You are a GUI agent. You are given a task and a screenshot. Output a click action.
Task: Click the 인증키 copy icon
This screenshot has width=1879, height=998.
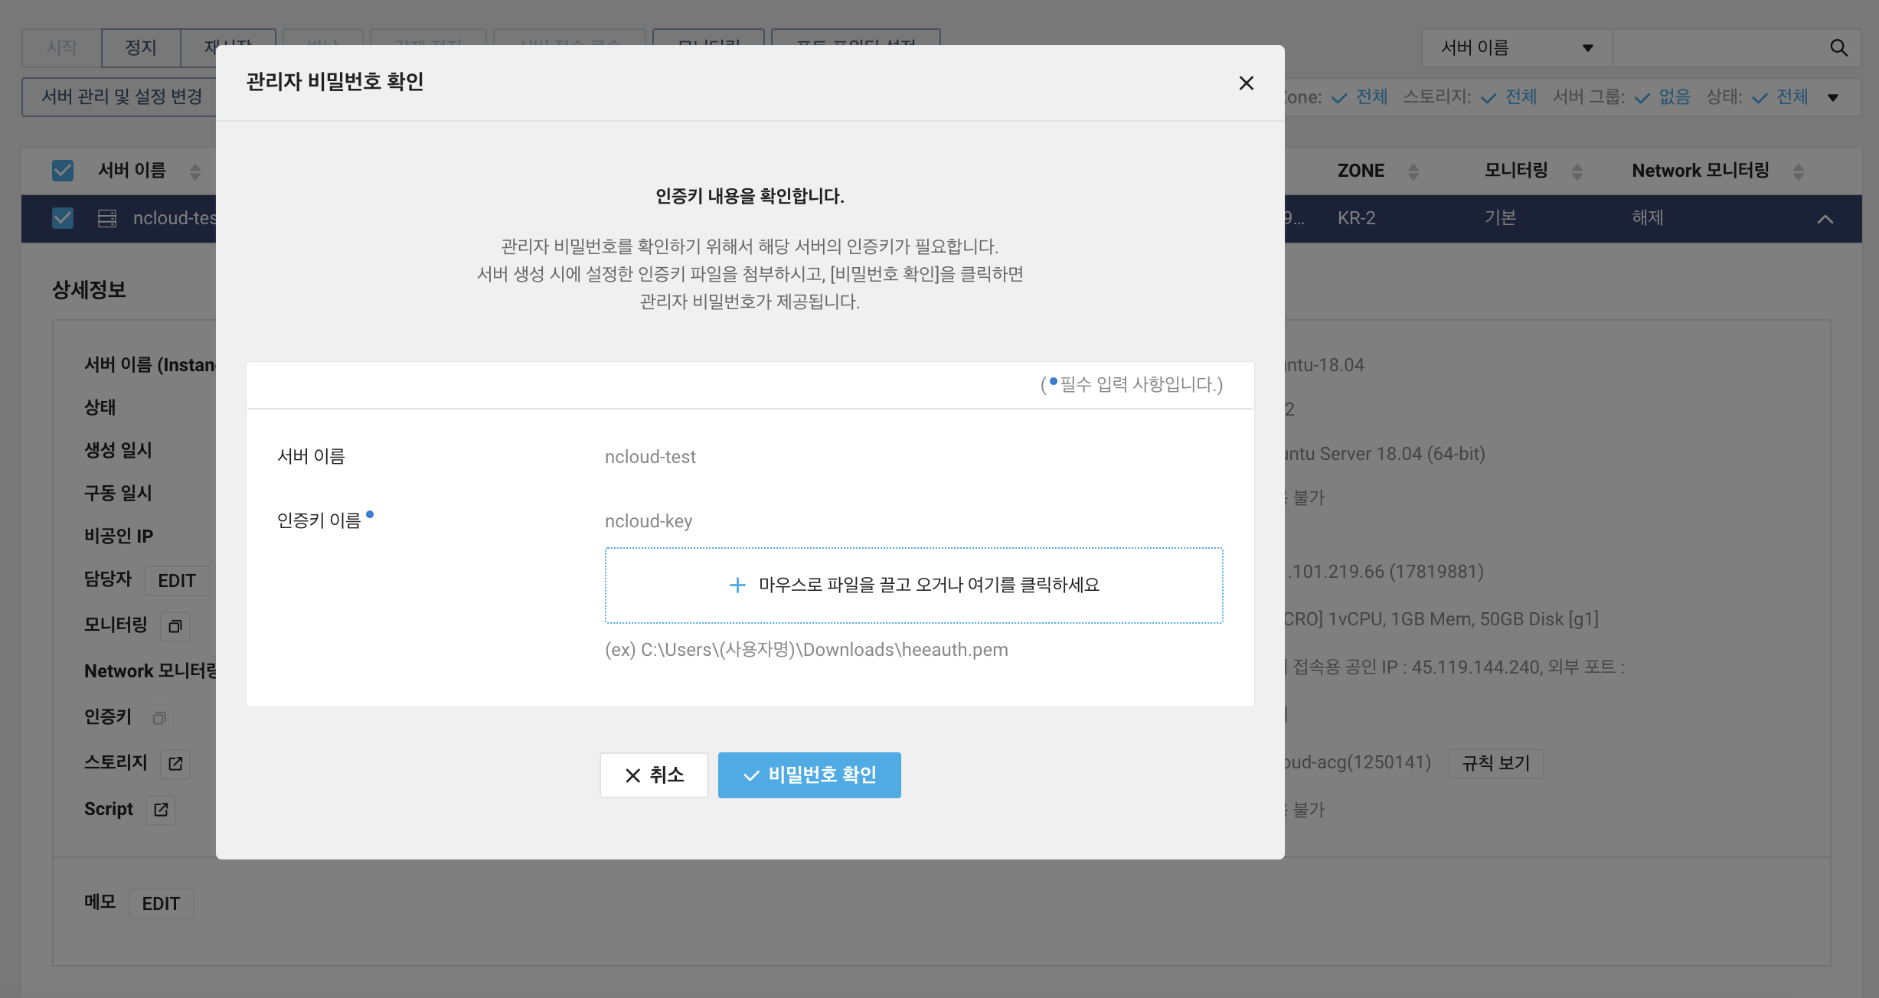[x=159, y=718]
